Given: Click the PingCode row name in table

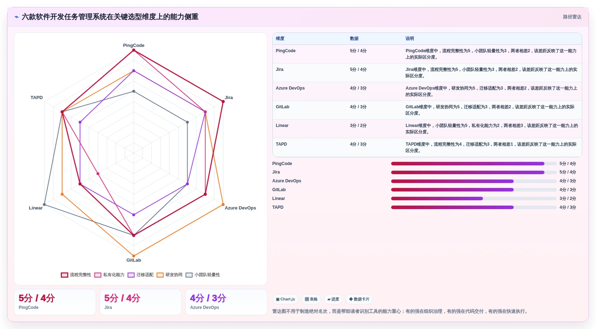Looking at the screenshot, I should click(x=285, y=51).
